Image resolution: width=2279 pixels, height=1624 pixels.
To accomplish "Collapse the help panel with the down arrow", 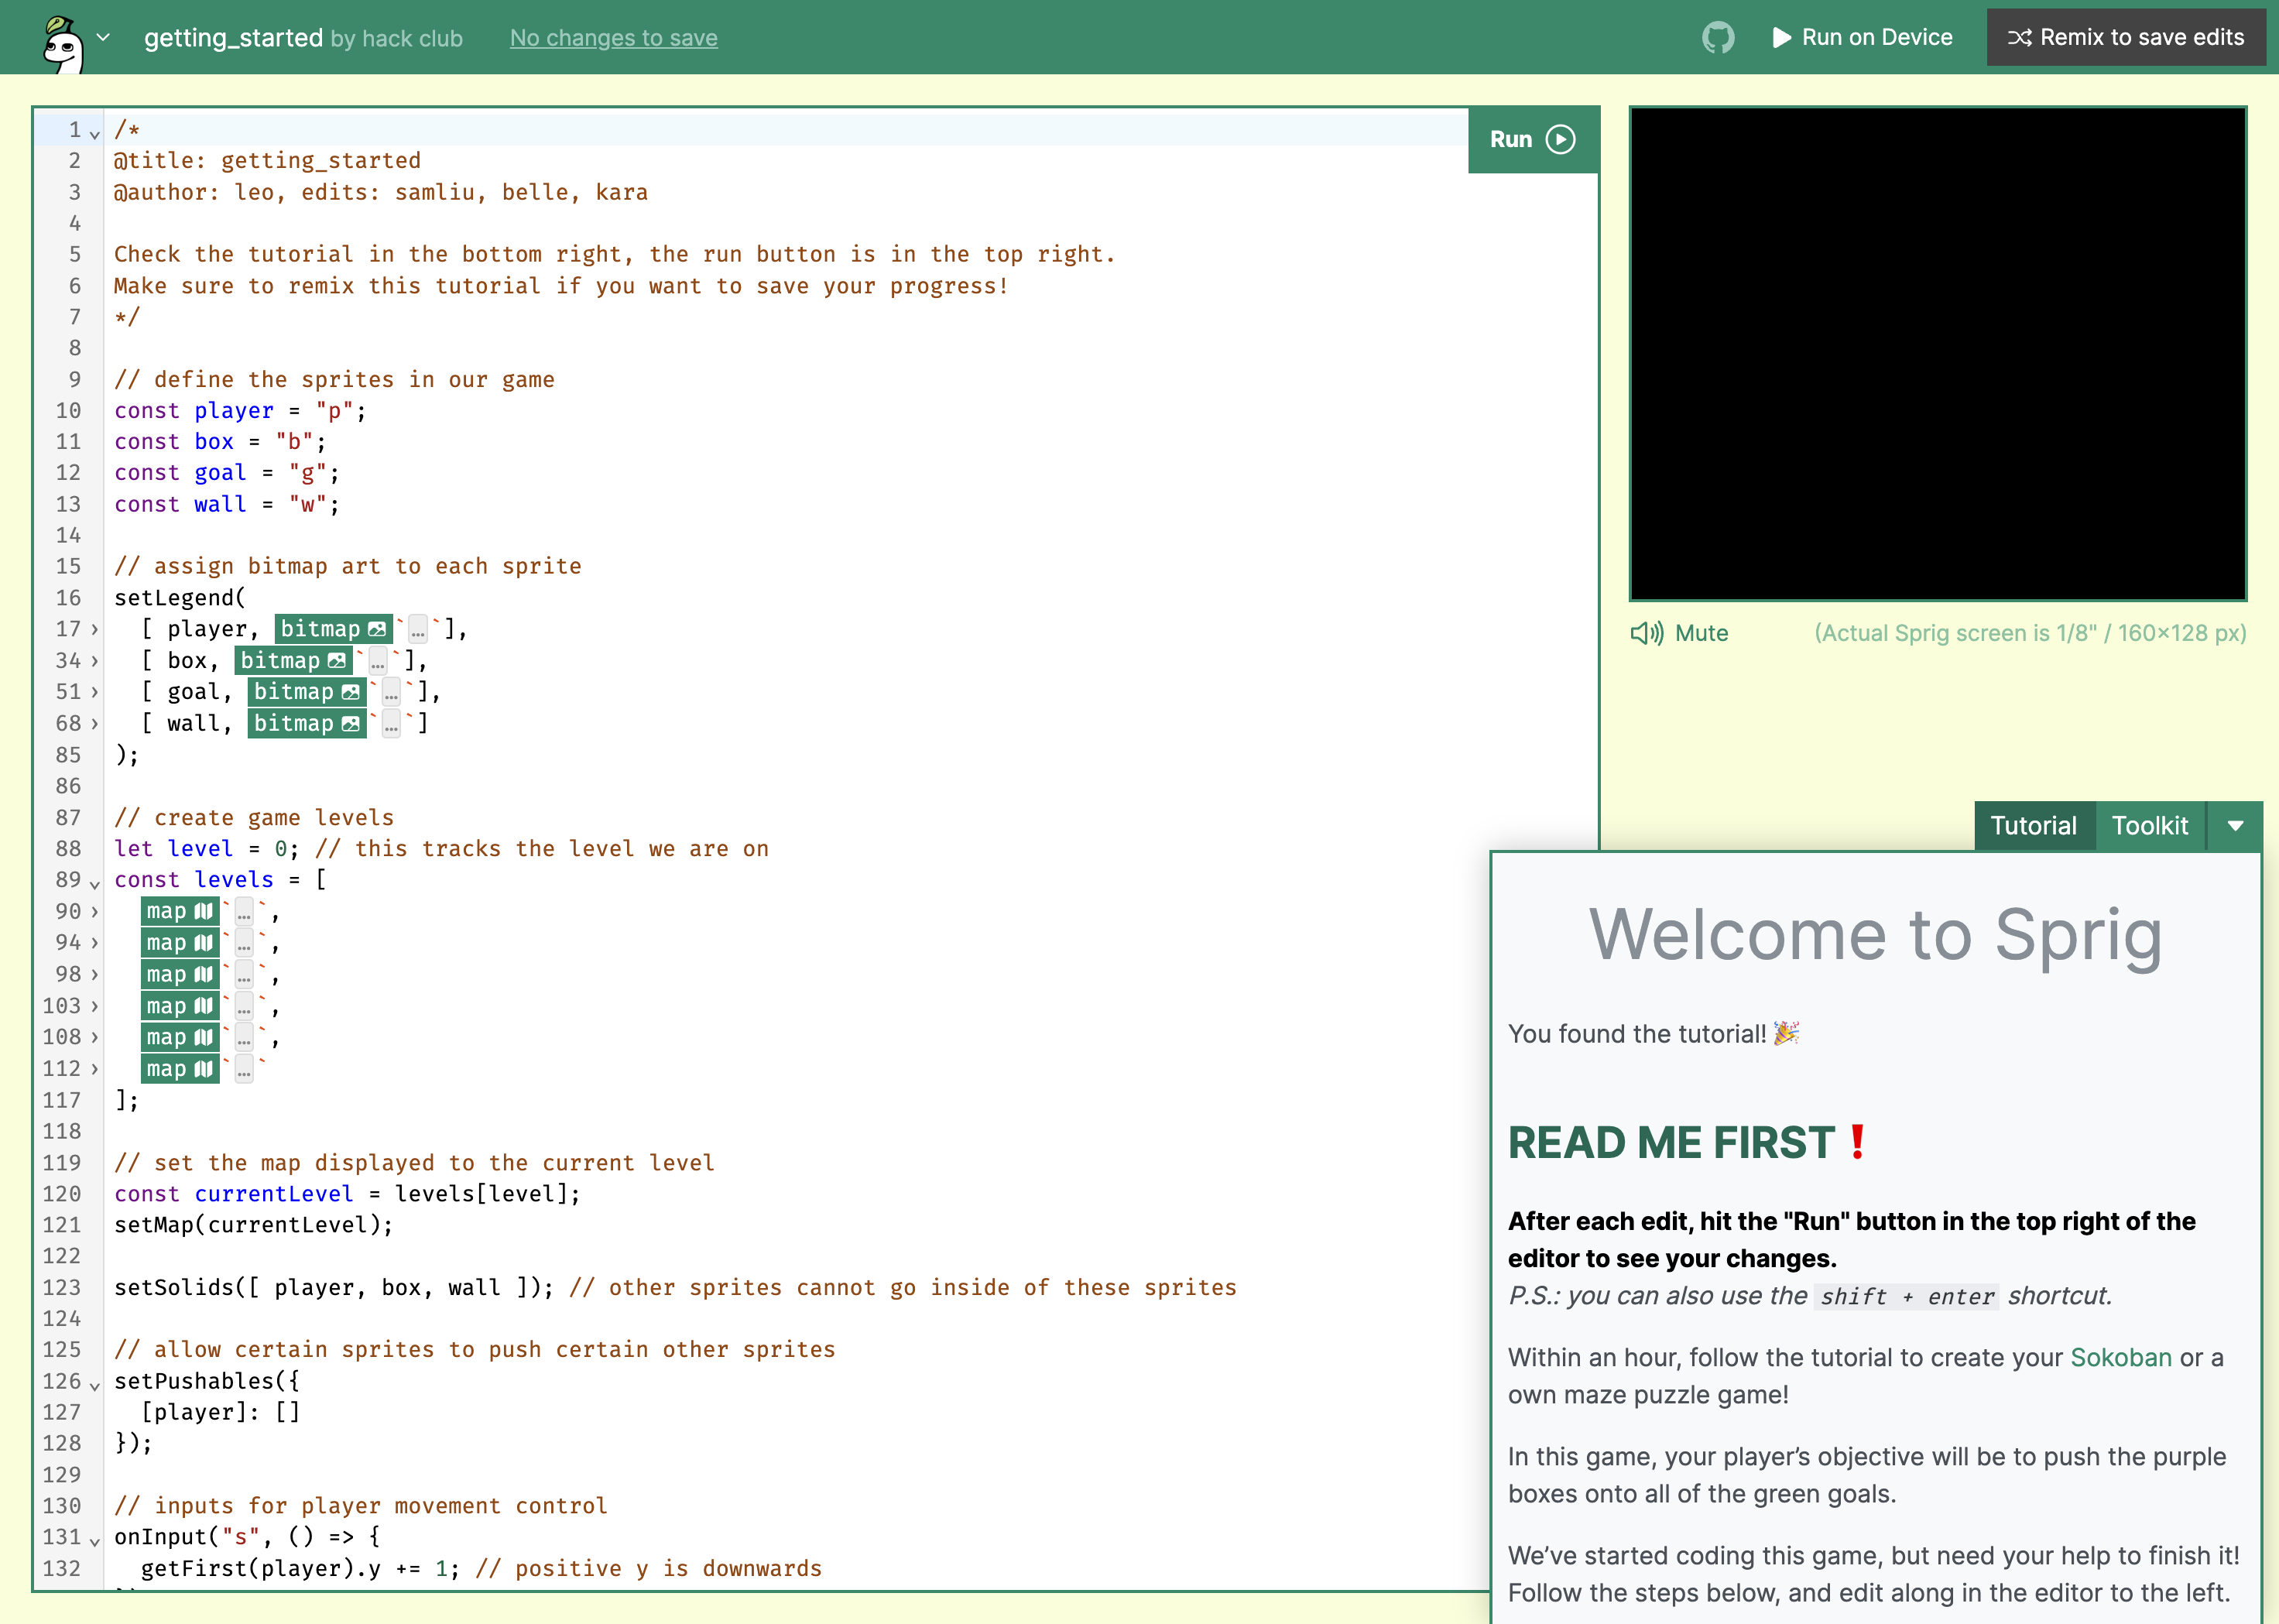I will pos(2235,826).
